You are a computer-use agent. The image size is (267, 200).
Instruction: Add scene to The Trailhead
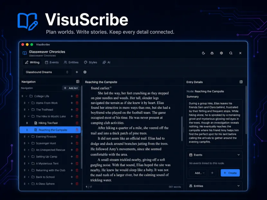[72, 110]
